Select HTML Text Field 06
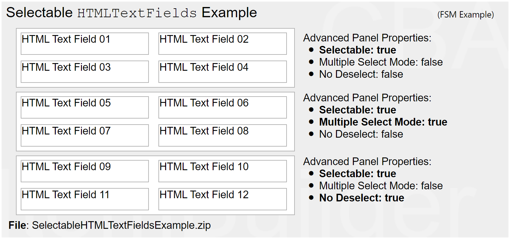510x239 pixels. point(222,107)
